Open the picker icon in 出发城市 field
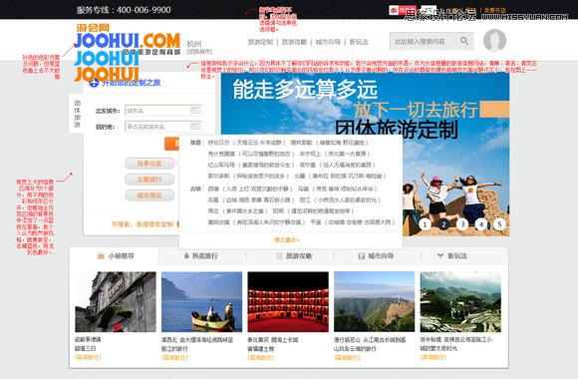This screenshot has height=379, width=578. pos(195,111)
